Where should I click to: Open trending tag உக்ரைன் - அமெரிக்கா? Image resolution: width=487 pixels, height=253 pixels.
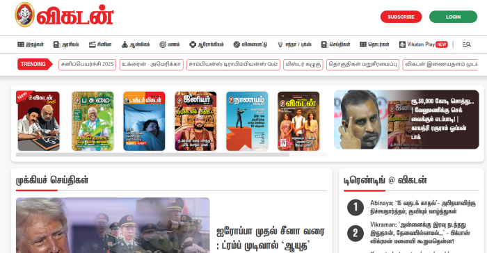click(x=151, y=65)
